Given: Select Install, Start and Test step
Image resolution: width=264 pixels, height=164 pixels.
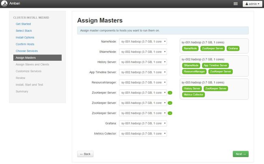Looking at the screenshot, I should coord(29,84).
